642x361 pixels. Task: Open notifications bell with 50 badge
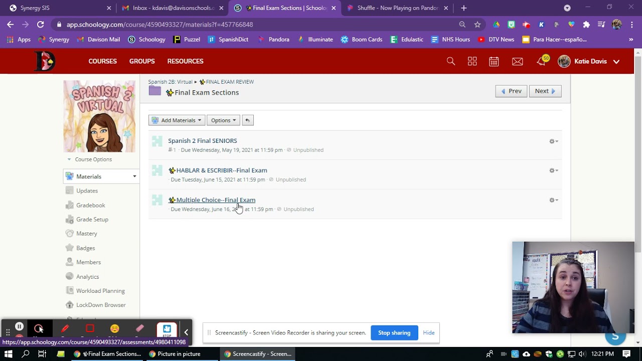point(542,61)
